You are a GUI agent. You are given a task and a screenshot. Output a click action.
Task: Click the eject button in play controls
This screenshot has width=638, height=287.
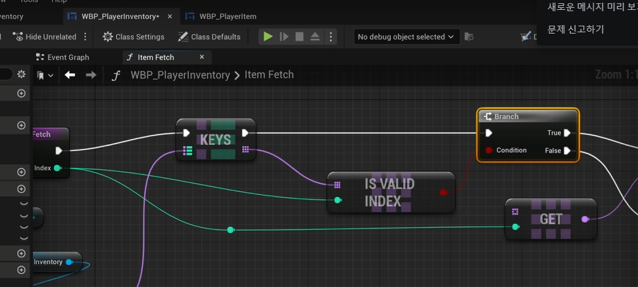[315, 37]
